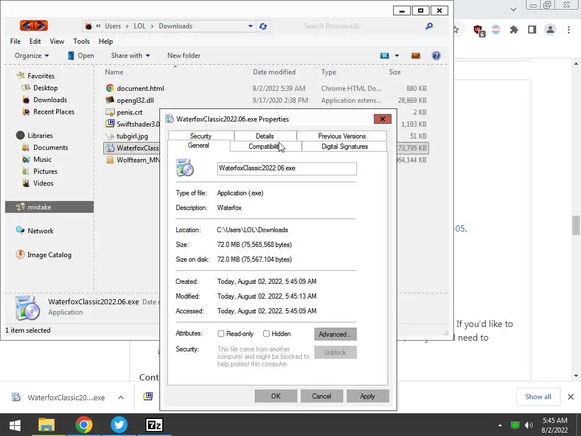Open the help question mark icon
The width and height of the screenshot is (581, 436).
click(436, 56)
